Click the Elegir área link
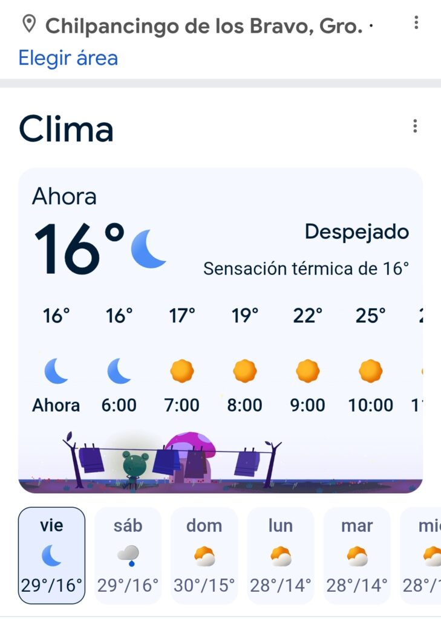 68,58
